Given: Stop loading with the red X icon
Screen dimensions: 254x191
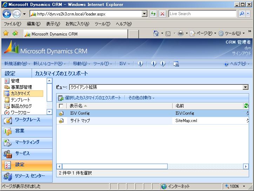Looking at the screenshot, I should pos(162,14).
